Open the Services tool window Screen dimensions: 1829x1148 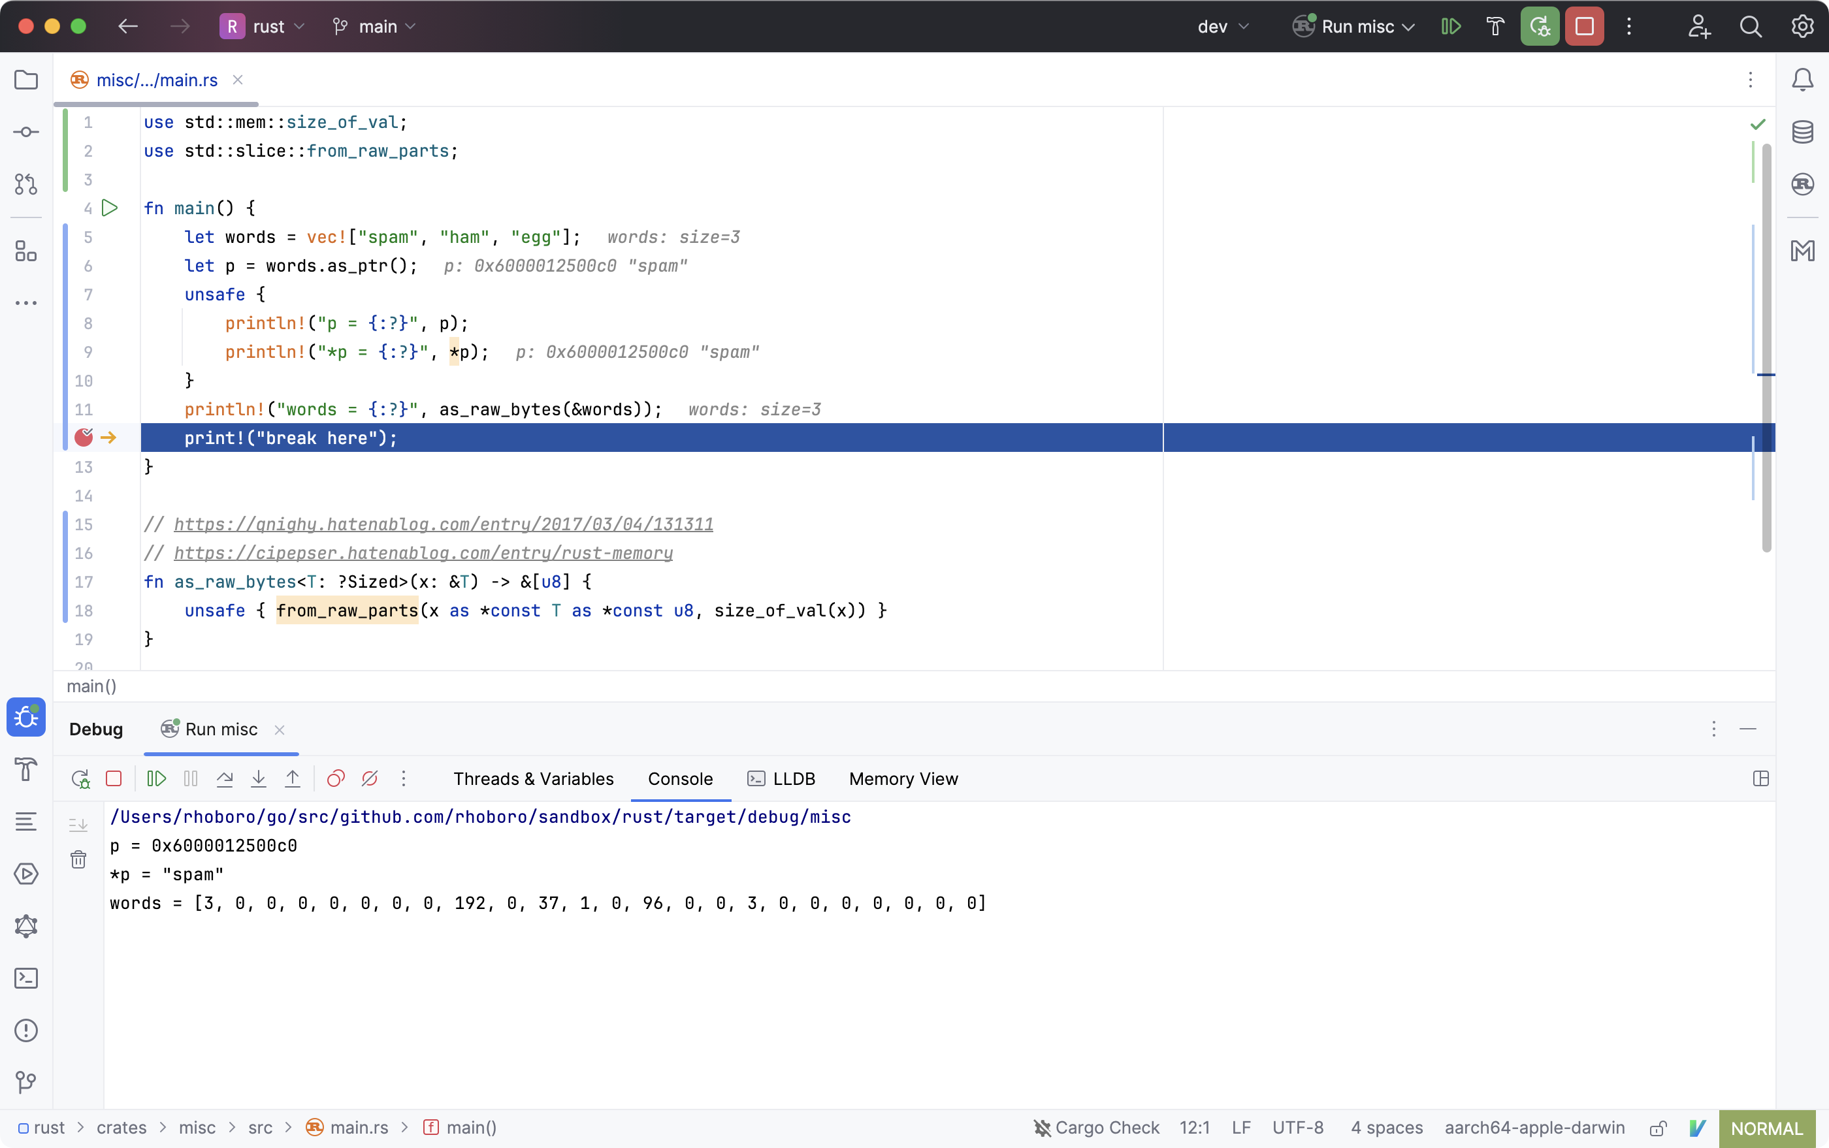pos(26,874)
